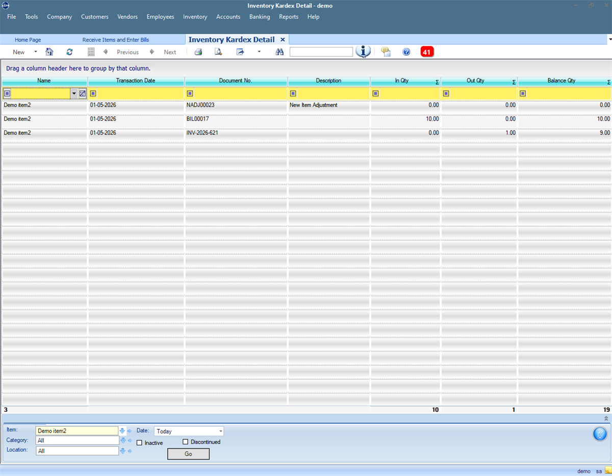Click the sigma summary icon on In Qty header
Image resolution: width=612 pixels, height=476 pixels.
[437, 82]
